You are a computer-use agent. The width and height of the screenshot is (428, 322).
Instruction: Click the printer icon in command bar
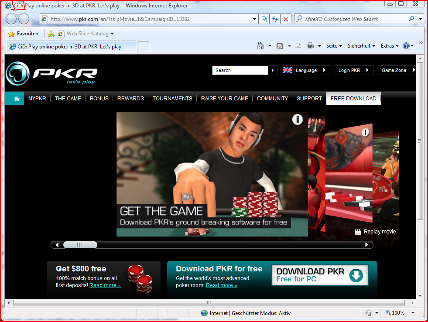click(310, 46)
